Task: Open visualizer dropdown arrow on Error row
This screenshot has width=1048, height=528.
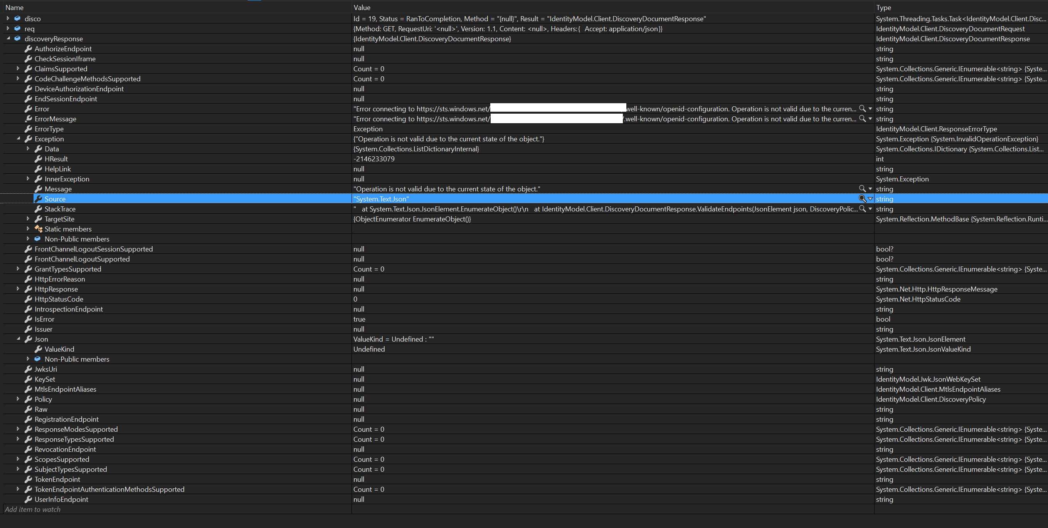Action: pos(870,109)
